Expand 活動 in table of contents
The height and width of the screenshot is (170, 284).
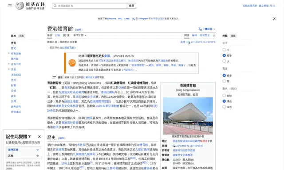(x=9, y=69)
